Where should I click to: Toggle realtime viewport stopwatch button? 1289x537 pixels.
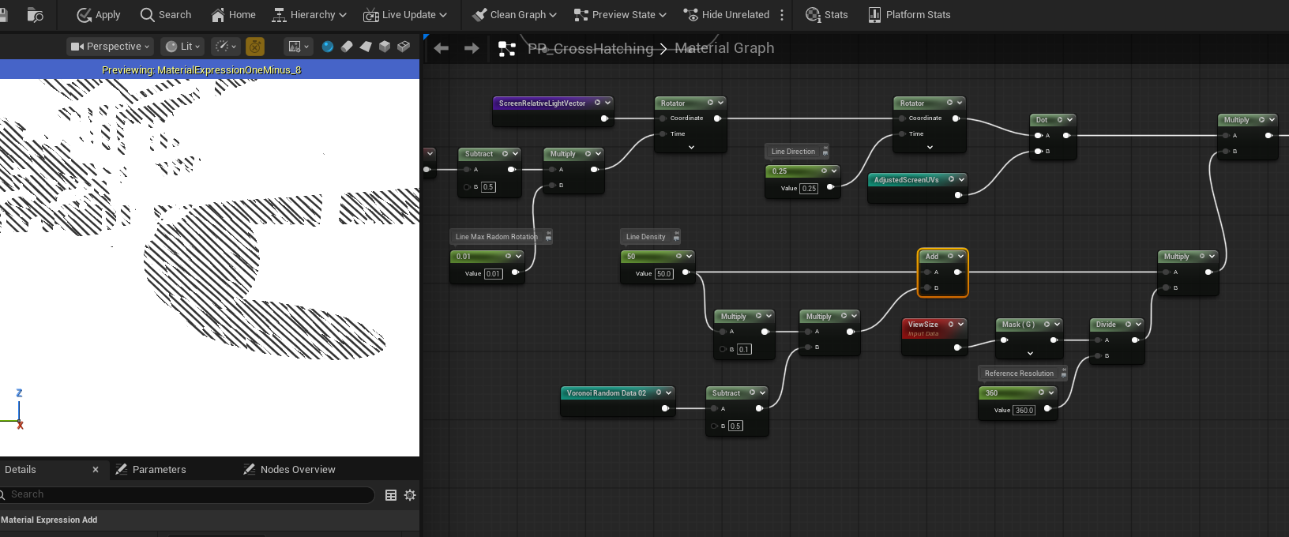(x=255, y=47)
